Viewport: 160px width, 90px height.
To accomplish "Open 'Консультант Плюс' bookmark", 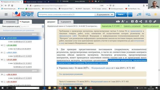I will pos(66,9).
